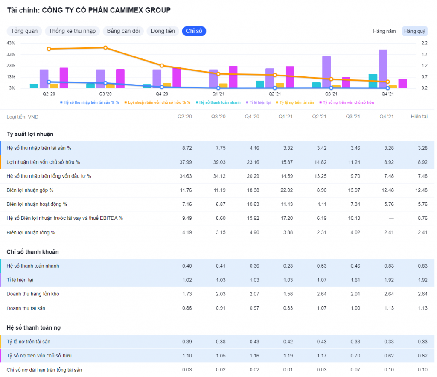The width and height of the screenshot is (437, 377).
Task: Select row Doanh thu hàng tồn kho
Action: [217, 294]
